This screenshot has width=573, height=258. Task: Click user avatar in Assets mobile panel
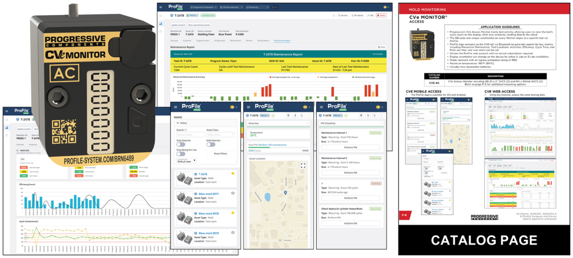(232, 107)
